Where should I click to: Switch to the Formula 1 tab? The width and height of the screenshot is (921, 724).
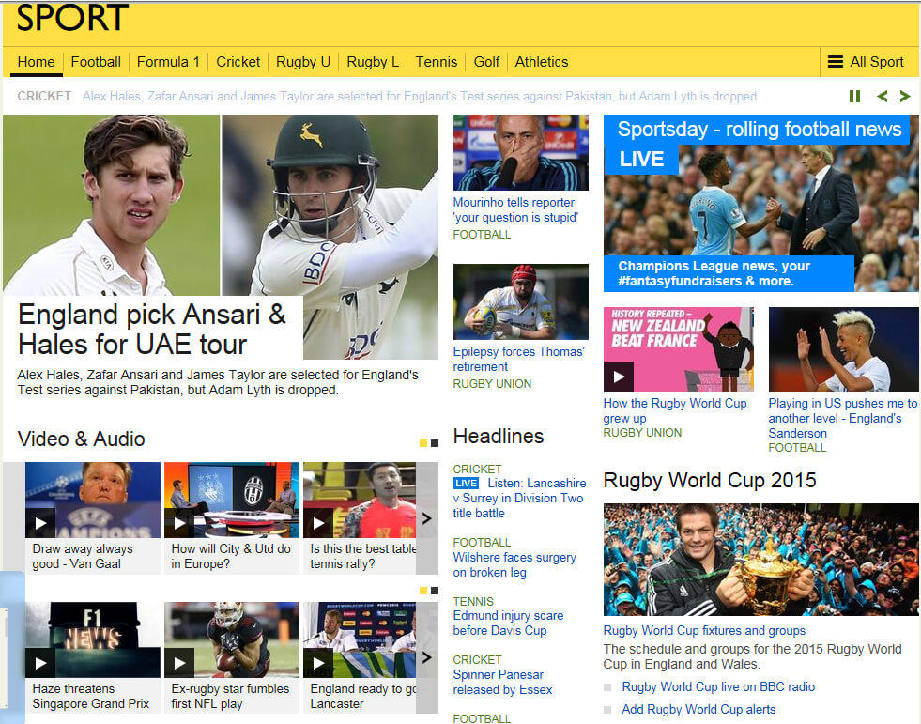pyautogui.click(x=168, y=62)
